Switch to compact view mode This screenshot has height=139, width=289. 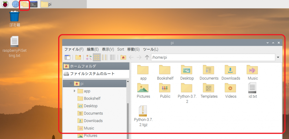pos(105,57)
